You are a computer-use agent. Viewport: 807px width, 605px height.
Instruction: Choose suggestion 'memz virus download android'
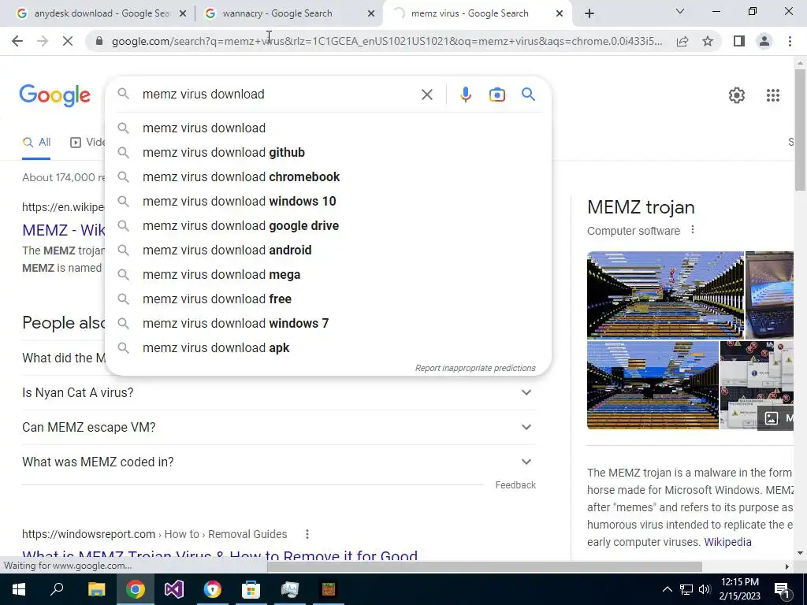328,250
